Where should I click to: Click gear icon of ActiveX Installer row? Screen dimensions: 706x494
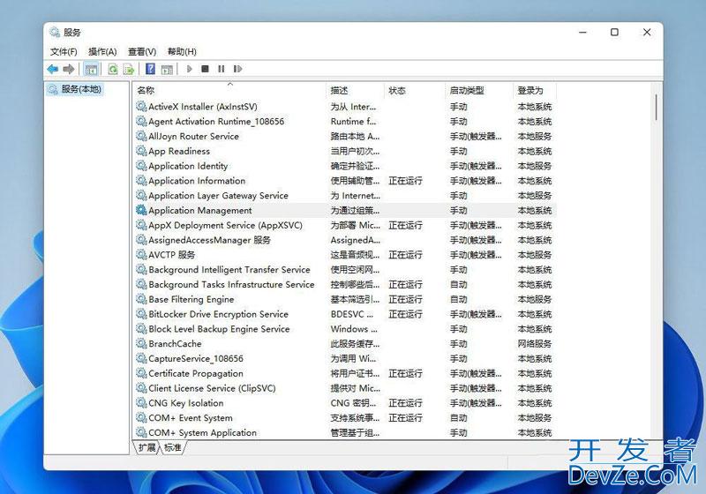(x=141, y=106)
